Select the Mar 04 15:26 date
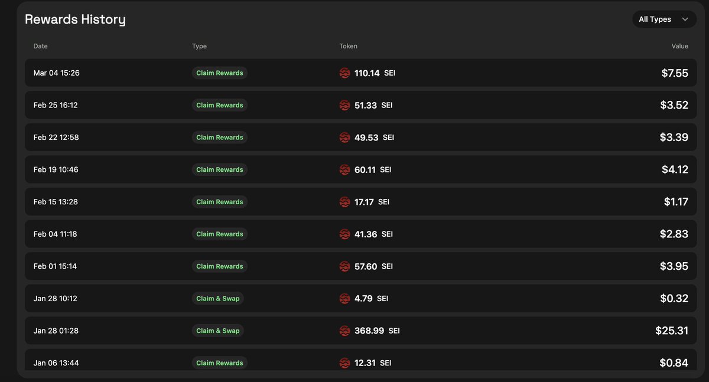709x382 pixels. click(x=56, y=73)
